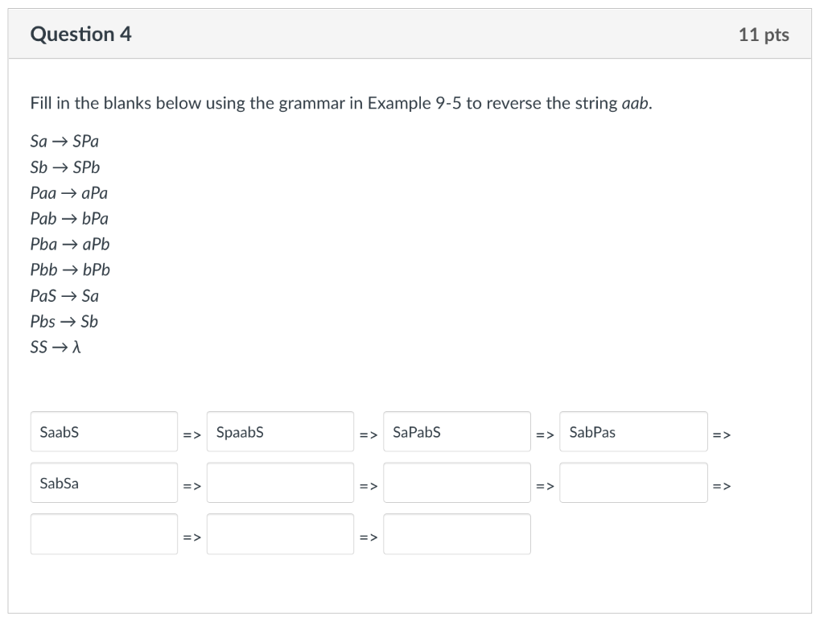This screenshot has height=626, width=824.
Task: Click inside the SaPabS answer field
Action: click(456, 431)
